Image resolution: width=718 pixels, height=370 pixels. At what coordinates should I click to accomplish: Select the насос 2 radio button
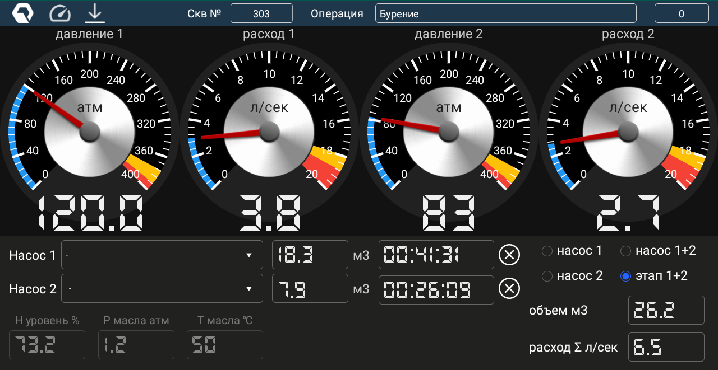547,276
